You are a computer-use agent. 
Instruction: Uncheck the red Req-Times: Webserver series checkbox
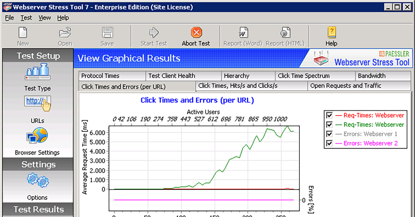click(330, 115)
